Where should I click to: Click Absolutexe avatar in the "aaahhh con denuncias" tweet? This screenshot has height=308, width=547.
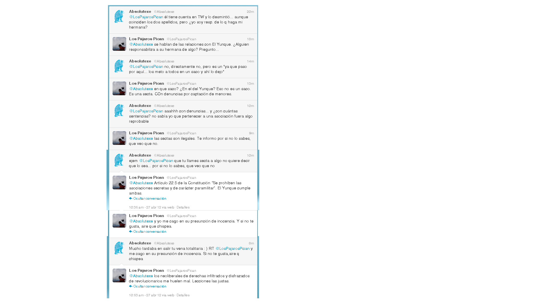click(x=119, y=111)
